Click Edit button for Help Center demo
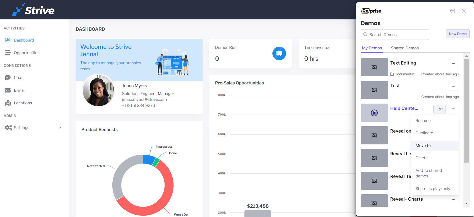The height and width of the screenshot is (217, 474). coord(439,109)
